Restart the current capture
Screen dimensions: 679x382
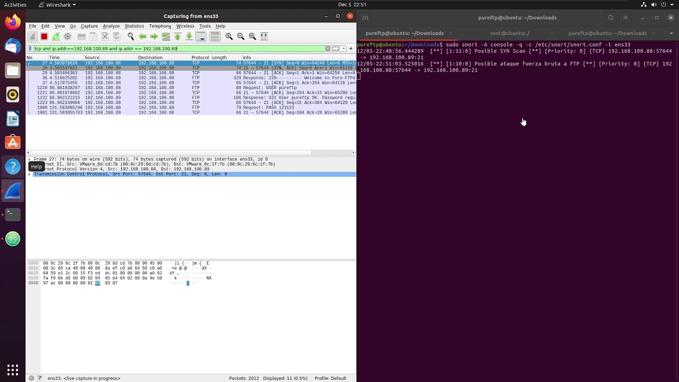(x=56, y=36)
